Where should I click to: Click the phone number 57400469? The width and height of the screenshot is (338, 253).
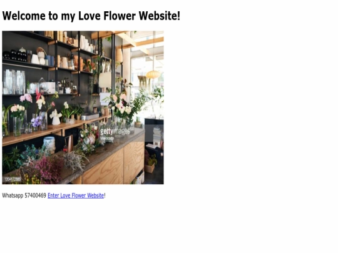pyautogui.click(x=35, y=196)
